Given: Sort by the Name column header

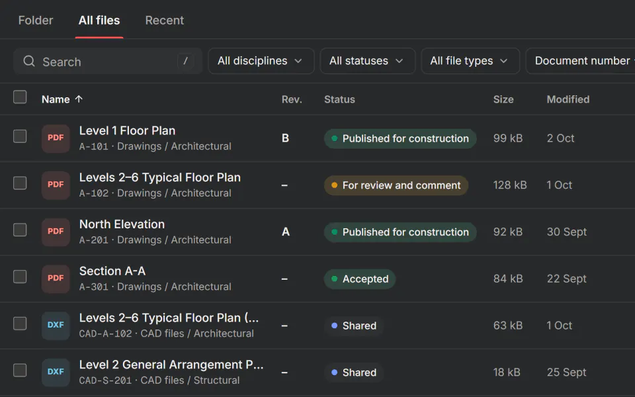Looking at the screenshot, I should tap(56, 99).
